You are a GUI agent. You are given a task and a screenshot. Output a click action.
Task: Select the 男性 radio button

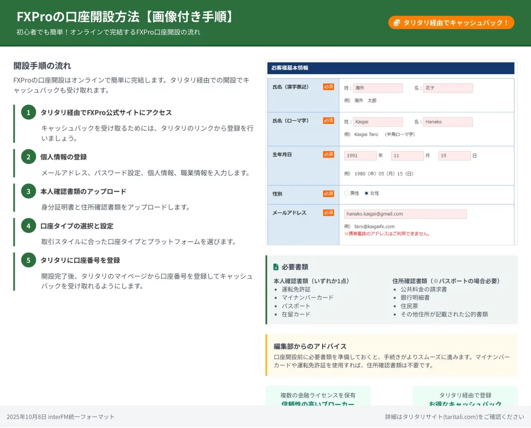347,193
